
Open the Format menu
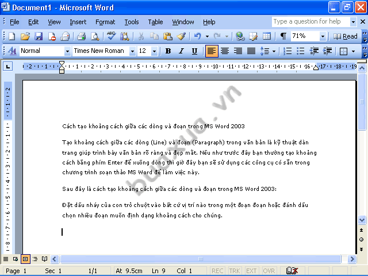[x=105, y=22]
